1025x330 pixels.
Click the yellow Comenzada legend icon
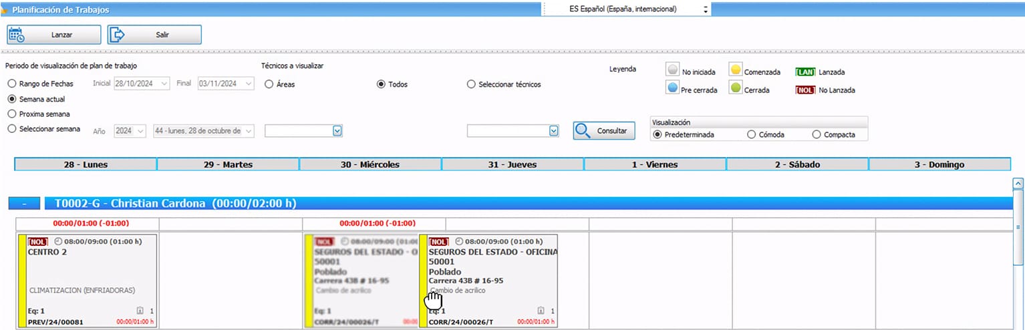735,70
